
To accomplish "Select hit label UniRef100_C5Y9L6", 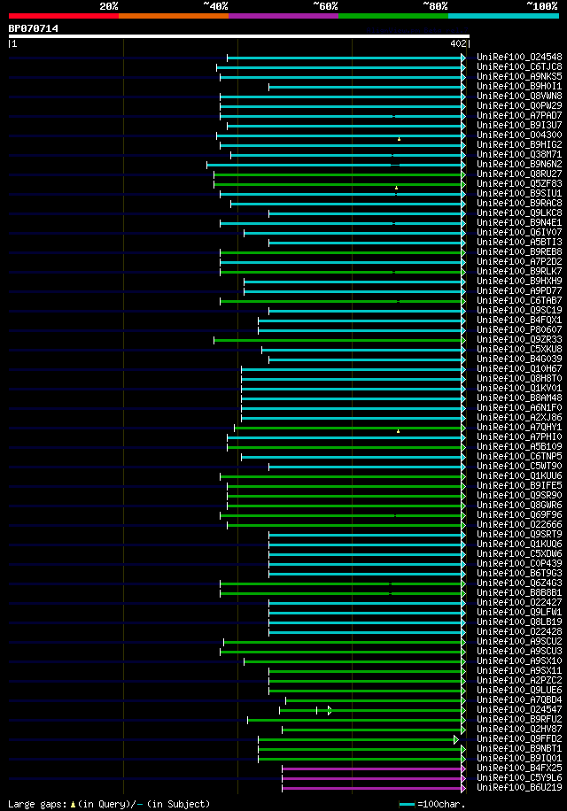I will pyautogui.click(x=519, y=778).
